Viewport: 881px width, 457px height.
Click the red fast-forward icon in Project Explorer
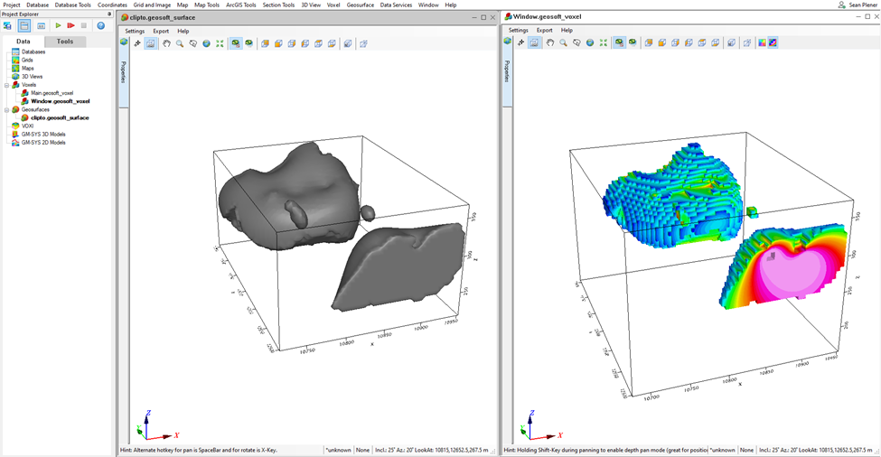[x=70, y=26]
